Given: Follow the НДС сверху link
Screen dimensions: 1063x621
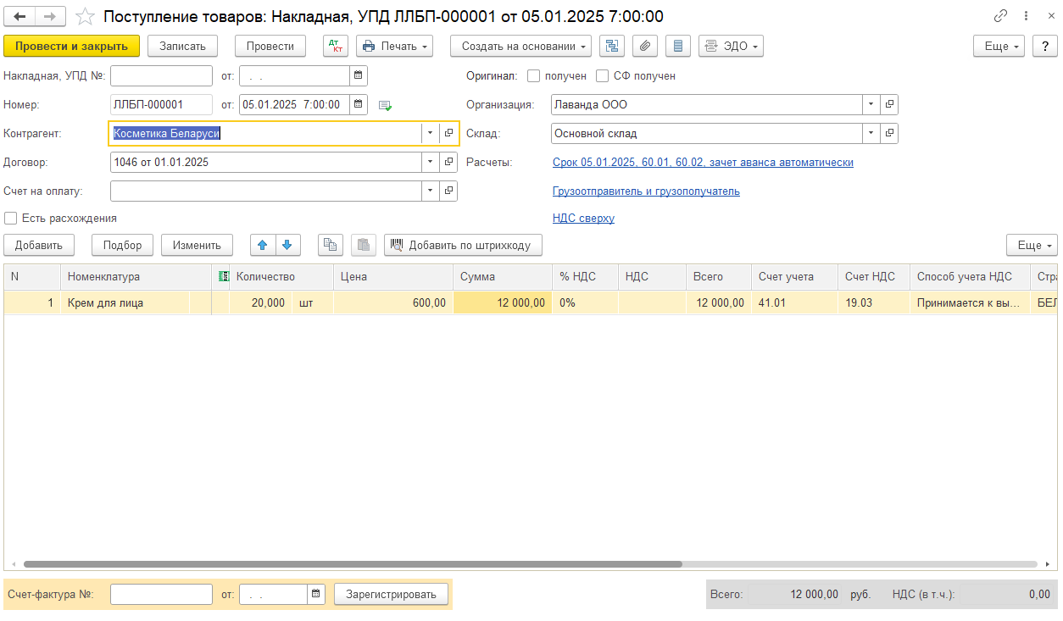Looking at the screenshot, I should 583,218.
